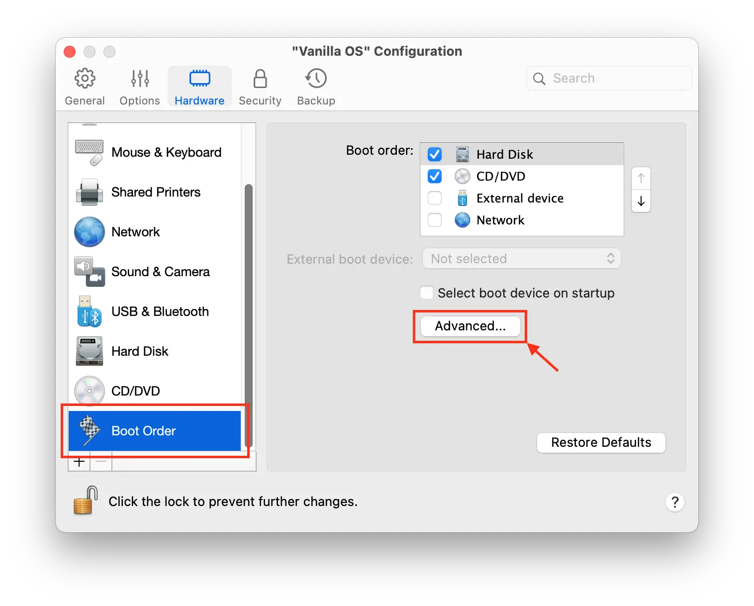This screenshot has width=754, height=606.
Task: Click the sidebar vertical scrollbar
Action: click(x=249, y=315)
